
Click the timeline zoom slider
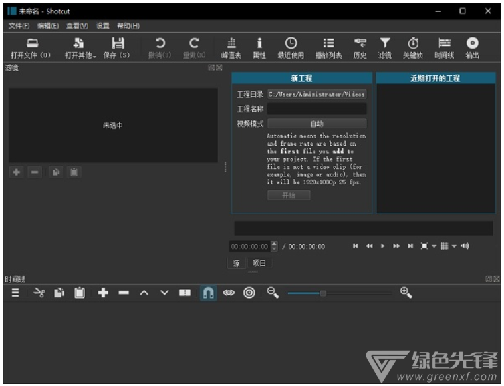click(339, 293)
